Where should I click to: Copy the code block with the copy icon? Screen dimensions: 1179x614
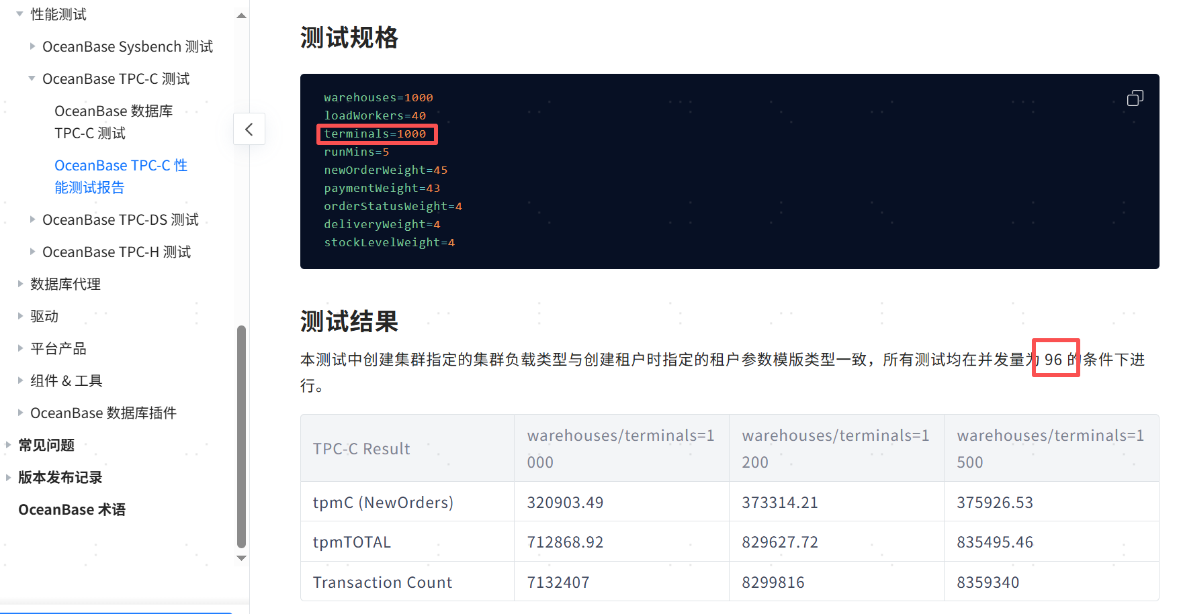pos(1135,99)
